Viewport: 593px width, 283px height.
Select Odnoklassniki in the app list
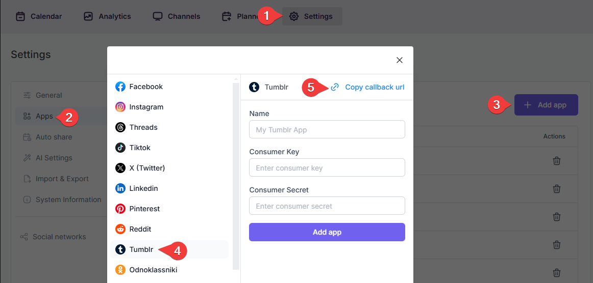coord(169,270)
